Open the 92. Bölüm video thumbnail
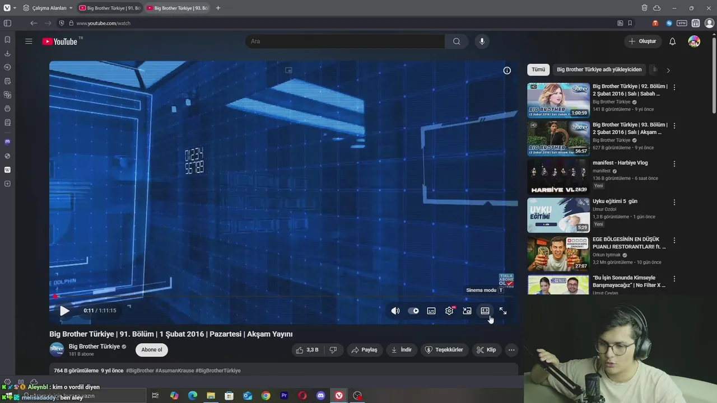The width and height of the screenshot is (717, 403). point(558,100)
